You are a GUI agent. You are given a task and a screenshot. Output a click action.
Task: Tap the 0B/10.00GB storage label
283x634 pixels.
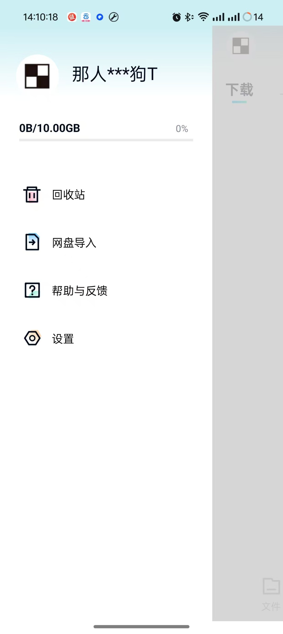[x=50, y=128]
